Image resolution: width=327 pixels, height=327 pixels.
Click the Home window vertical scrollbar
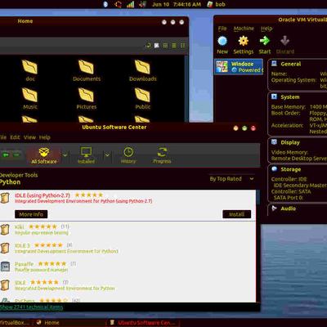[186, 88]
